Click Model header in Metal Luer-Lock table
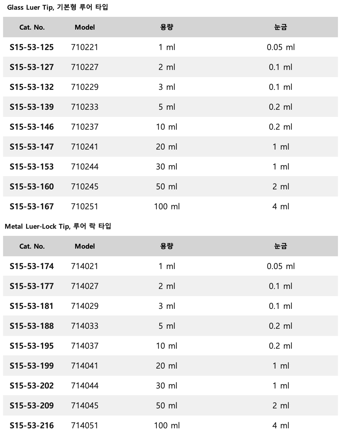The height and width of the screenshot is (437, 340). 85,246
